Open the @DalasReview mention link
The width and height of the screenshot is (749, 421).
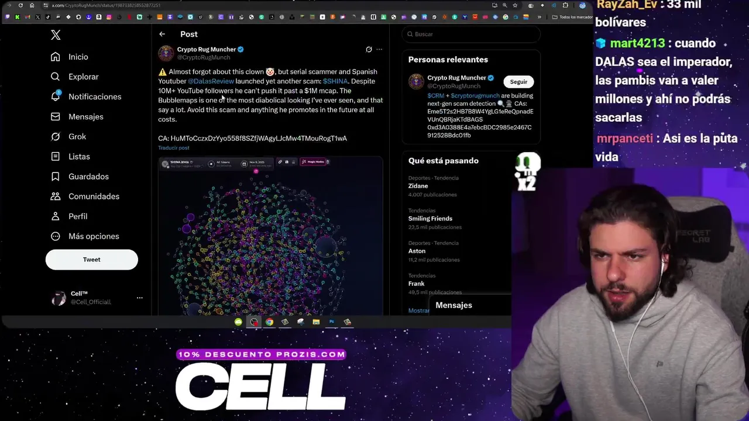(x=211, y=81)
